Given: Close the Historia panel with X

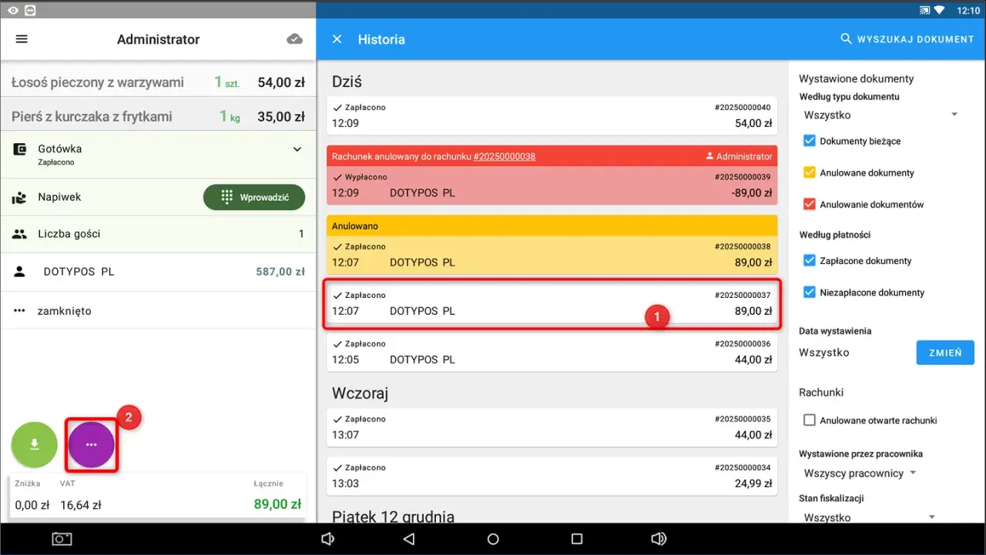Looking at the screenshot, I should point(337,39).
